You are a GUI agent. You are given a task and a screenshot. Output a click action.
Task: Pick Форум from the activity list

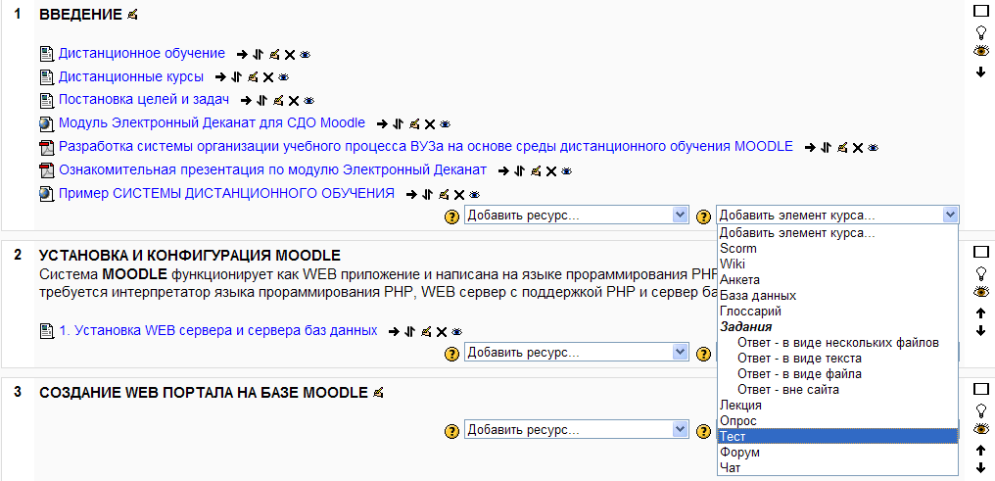click(x=837, y=453)
